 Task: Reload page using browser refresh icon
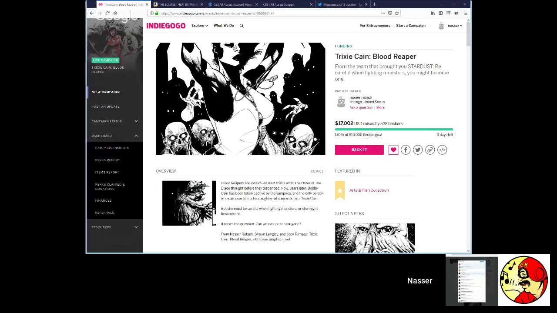(107, 13)
